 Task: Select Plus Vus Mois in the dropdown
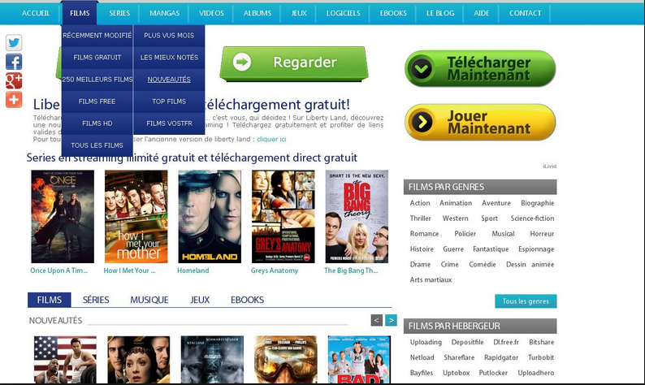point(169,36)
